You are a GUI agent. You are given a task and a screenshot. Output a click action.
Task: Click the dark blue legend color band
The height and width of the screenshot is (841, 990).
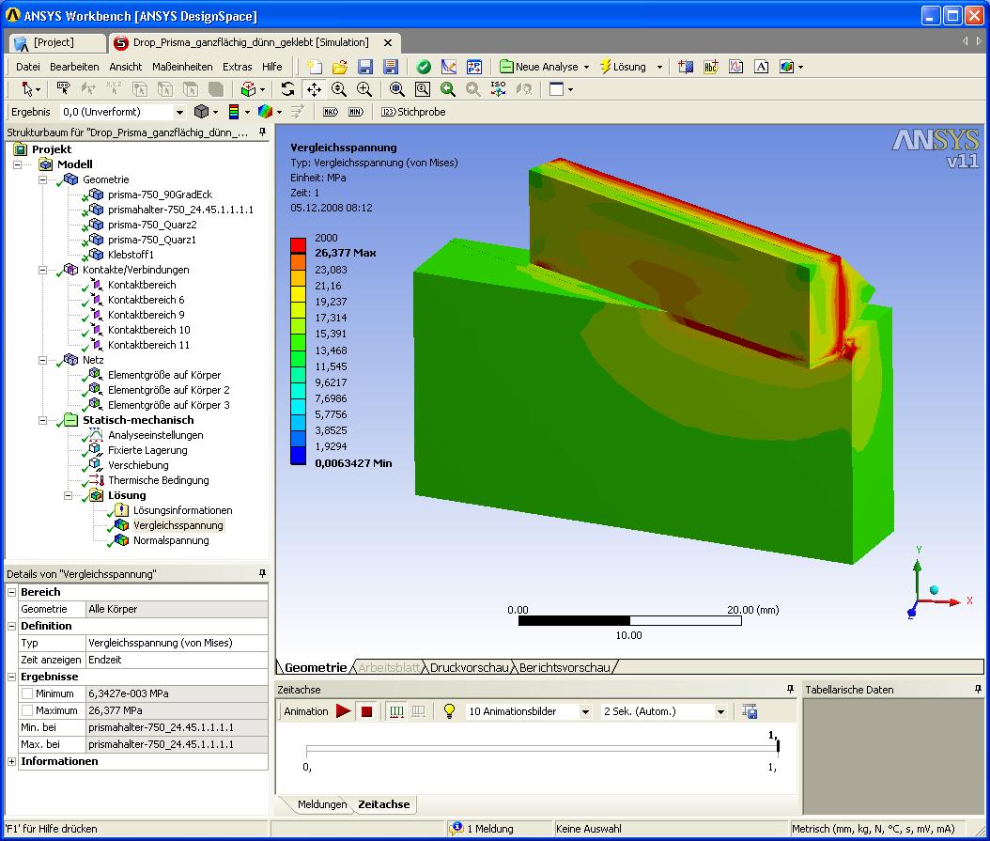298,456
